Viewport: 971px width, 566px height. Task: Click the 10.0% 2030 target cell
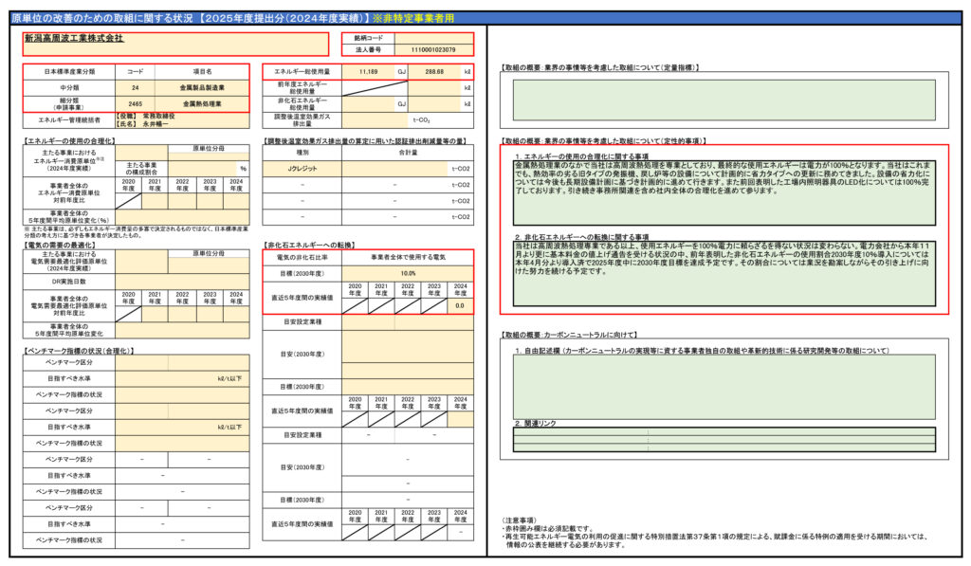pyautogui.click(x=408, y=273)
